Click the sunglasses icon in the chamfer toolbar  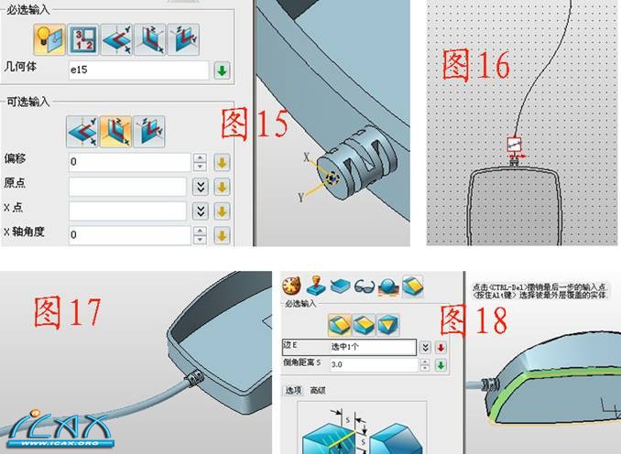point(364,286)
